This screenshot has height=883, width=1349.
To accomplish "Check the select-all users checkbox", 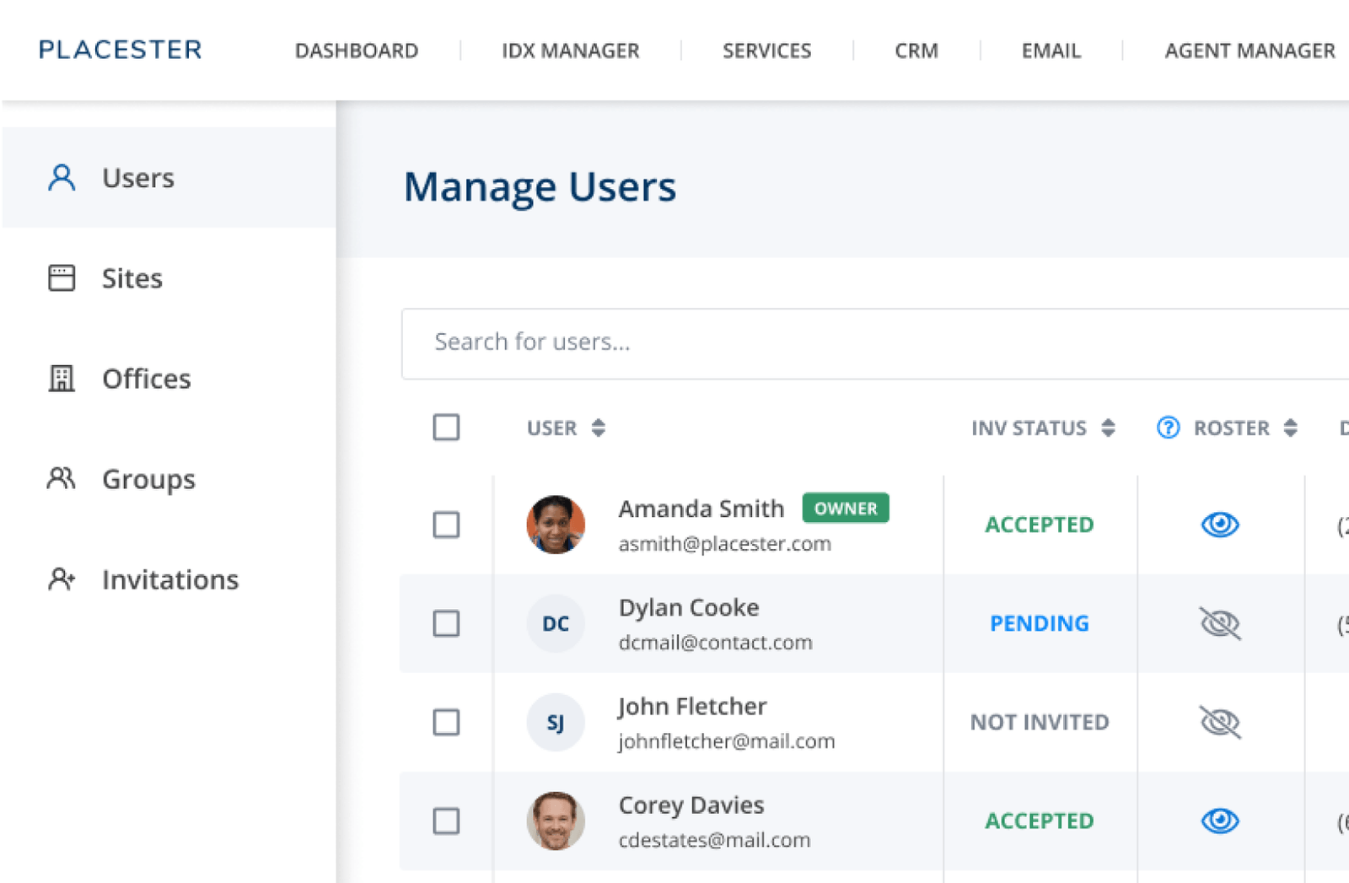I will 446,428.
